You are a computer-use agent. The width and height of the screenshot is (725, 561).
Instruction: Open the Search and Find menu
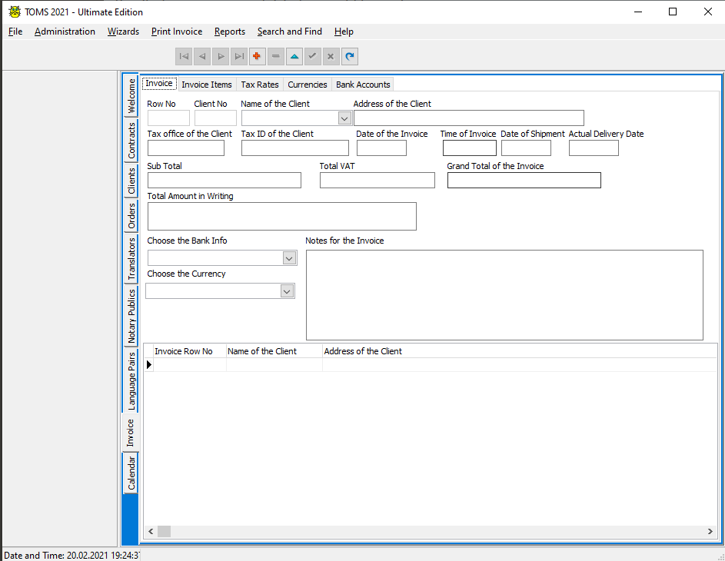pyautogui.click(x=290, y=32)
